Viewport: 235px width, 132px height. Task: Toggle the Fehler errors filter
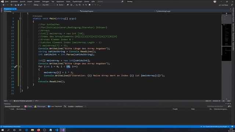tap(28, 106)
